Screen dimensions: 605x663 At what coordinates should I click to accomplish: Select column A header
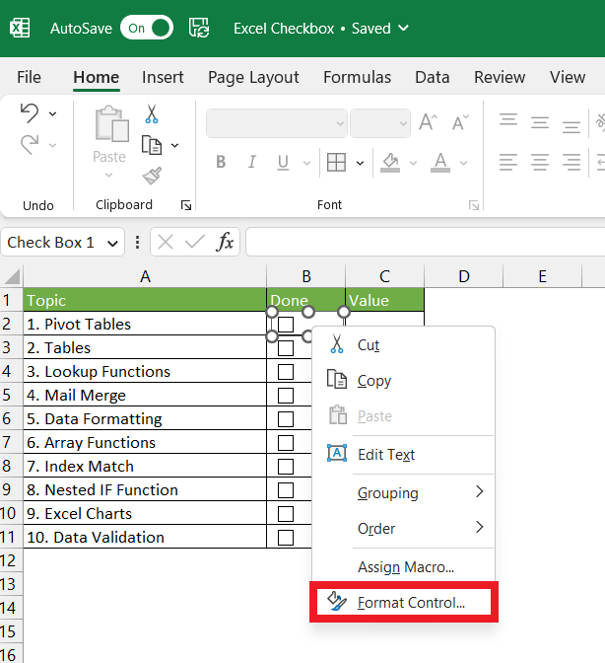(x=145, y=276)
